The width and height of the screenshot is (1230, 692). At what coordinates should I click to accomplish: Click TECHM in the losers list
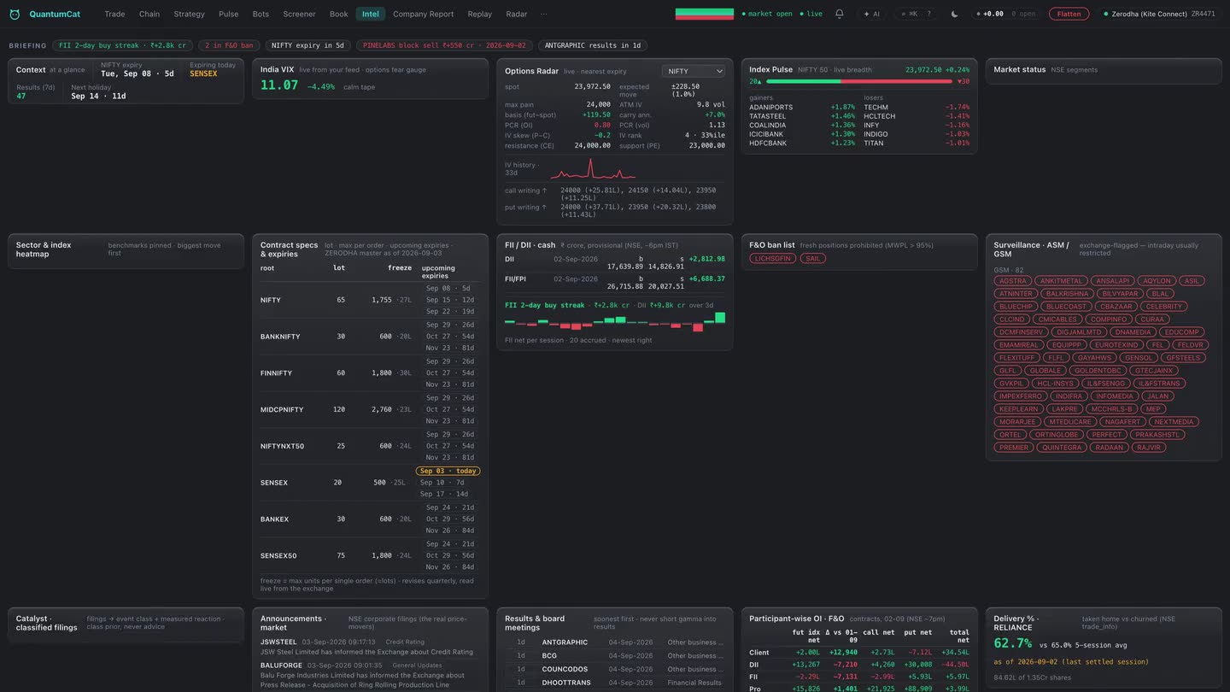point(876,108)
